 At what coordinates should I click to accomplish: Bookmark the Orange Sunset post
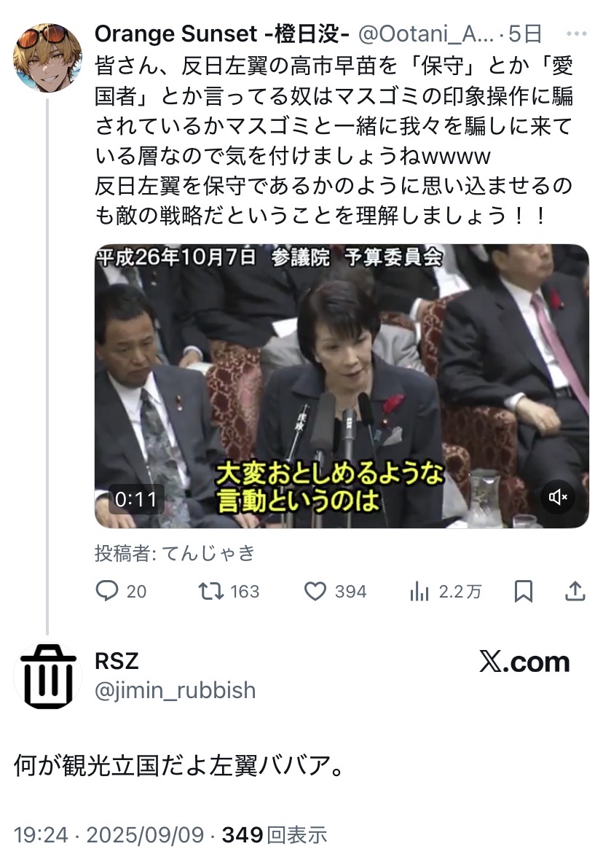[523, 592]
